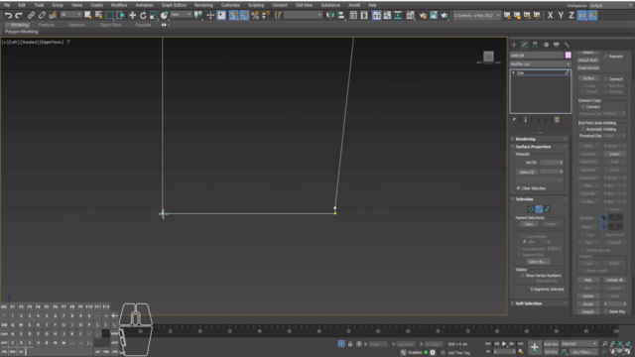Select the Unlink Selection tool icon
This screenshot has width=635, height=357.
point(42,16)
